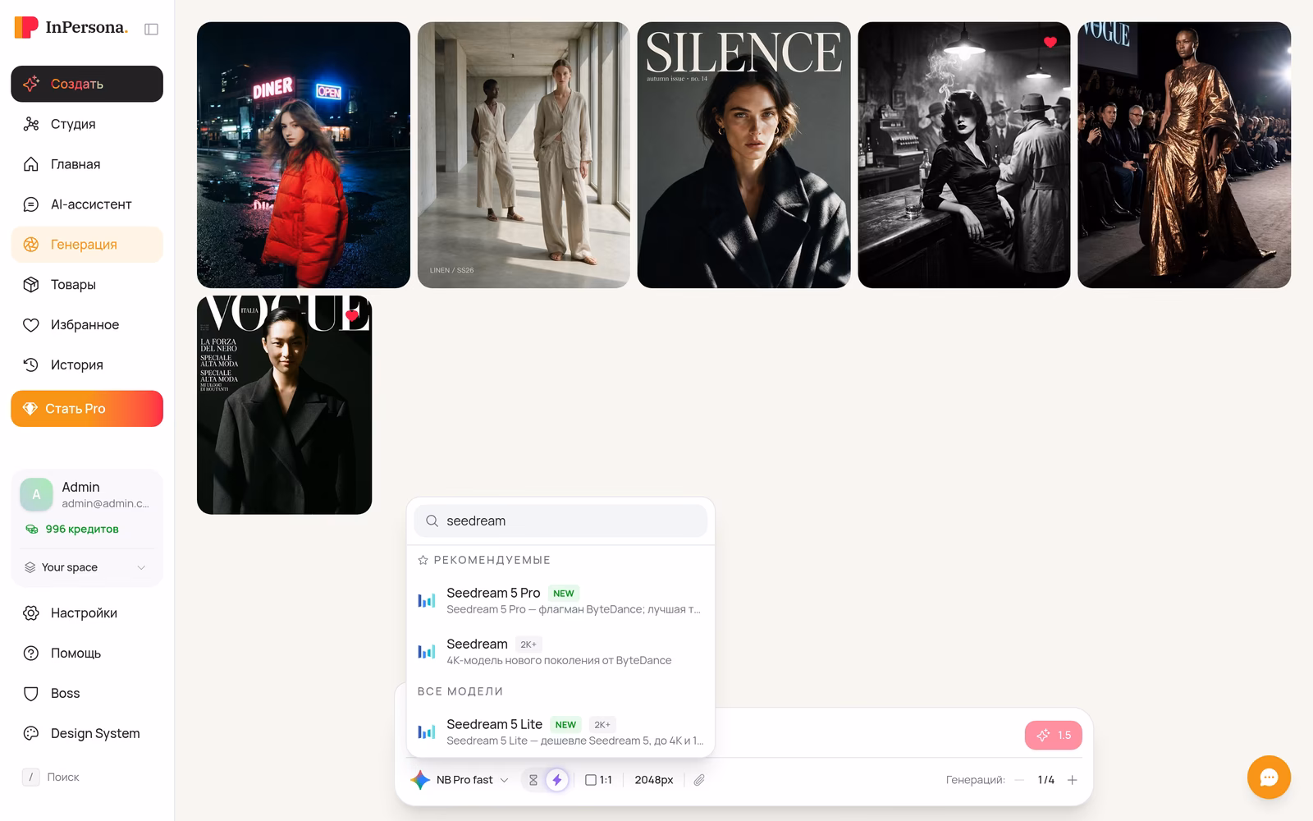The height and width of the screenshot is (821, 1313).
Task: Open the red jacket diner thumbnail
Action: tap(304, 155)
